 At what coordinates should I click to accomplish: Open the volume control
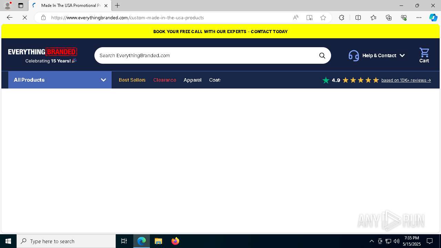(397, 241)
